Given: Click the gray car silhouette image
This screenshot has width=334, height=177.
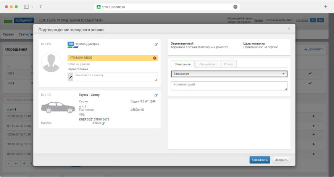Looking at the screenshot, I should coord(58,108).
